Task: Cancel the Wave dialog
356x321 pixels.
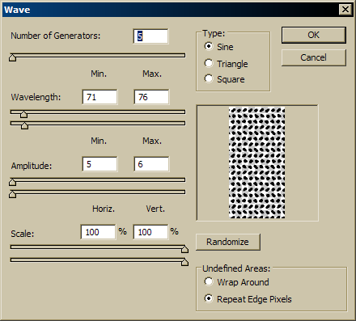Action: click(314, 57)
